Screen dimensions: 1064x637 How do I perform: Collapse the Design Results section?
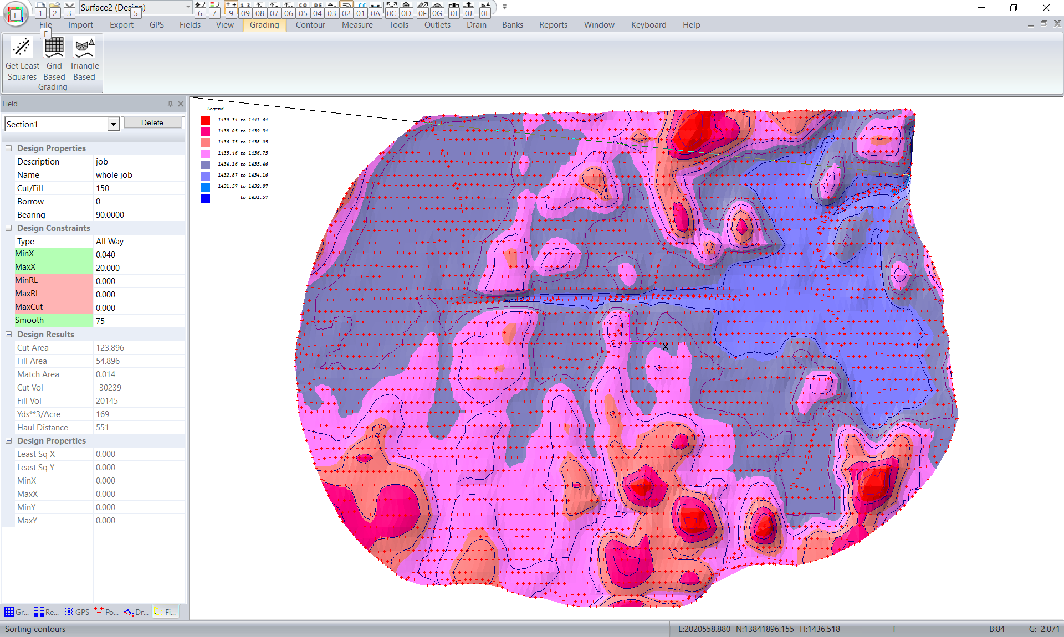tap(9, 335)
